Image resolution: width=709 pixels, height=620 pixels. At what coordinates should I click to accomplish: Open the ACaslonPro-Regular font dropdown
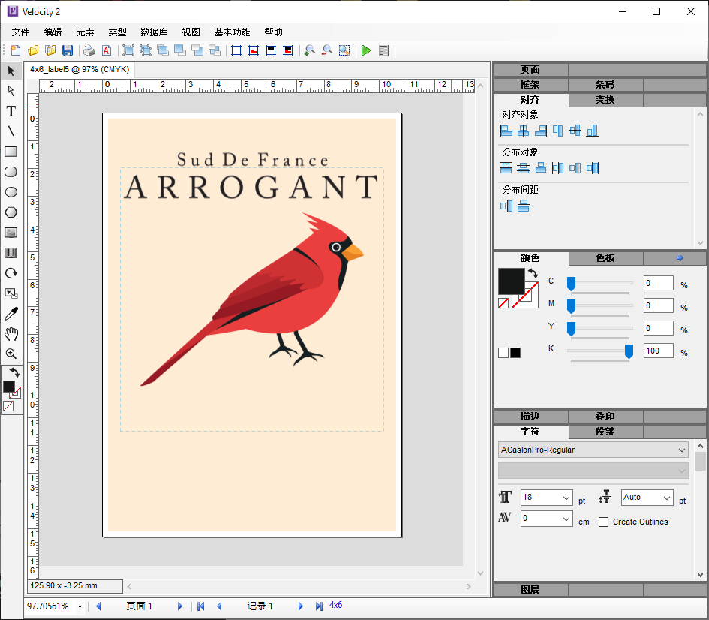[593, 450]
